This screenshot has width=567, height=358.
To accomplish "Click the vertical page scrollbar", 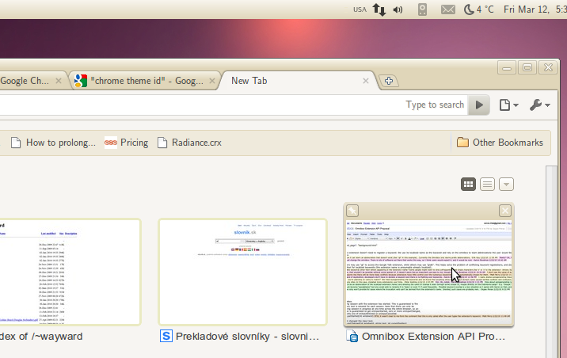I will (x=551, y=262).
